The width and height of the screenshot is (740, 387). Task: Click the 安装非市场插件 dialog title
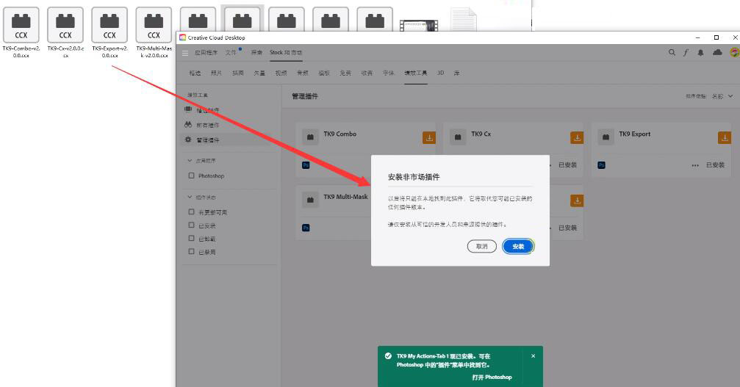pyautogui.click(x=414, y=177)
